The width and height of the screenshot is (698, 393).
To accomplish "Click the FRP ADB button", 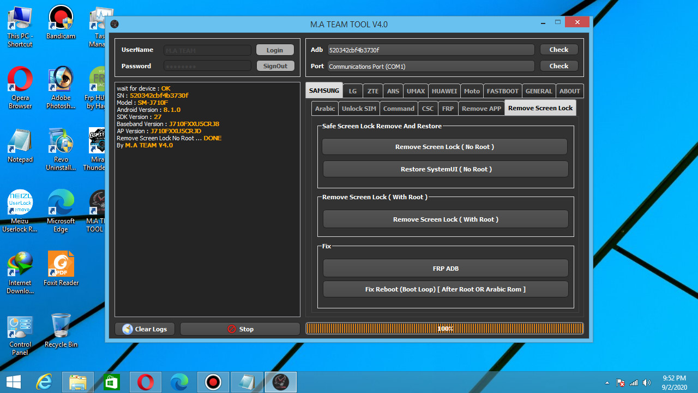I will click(x=445, y=268).
